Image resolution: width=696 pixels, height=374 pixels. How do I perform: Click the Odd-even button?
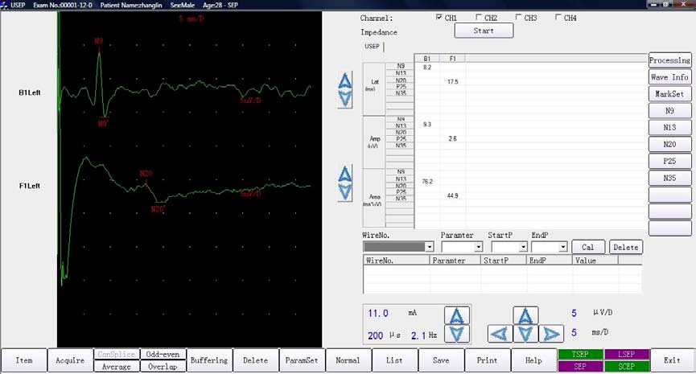pyautogui.click(x=163, y=354)
